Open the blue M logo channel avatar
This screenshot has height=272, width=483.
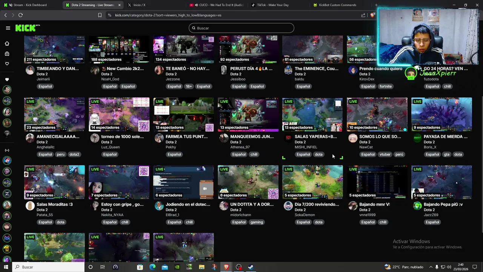pos(7,238)
